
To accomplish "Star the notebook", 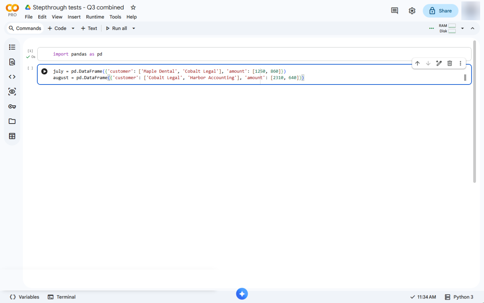I will click(133, 7).
